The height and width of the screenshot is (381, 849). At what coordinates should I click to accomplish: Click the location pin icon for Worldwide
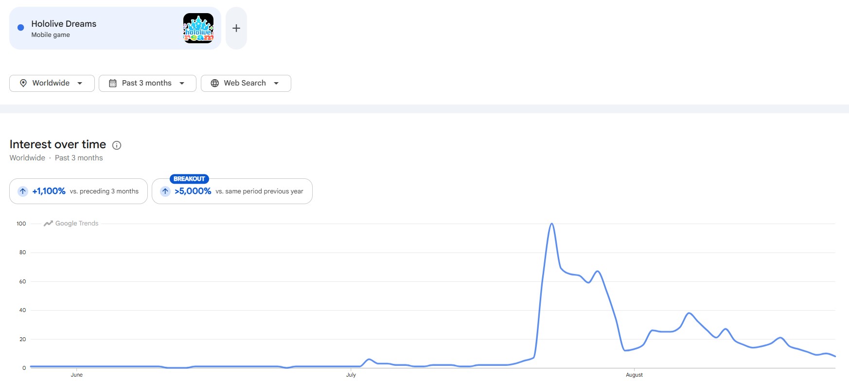point(23,83)
